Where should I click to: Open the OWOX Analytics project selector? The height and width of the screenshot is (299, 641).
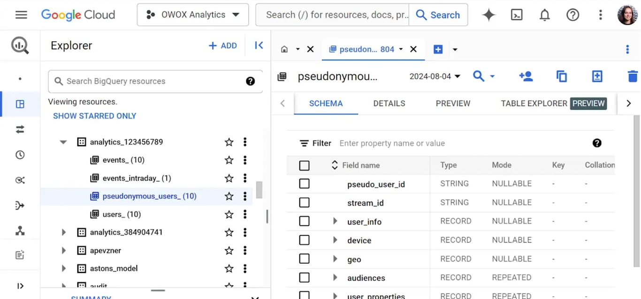193,15
